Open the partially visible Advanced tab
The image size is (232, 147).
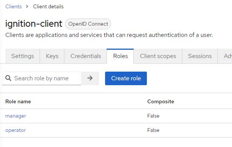click(225, 56)
